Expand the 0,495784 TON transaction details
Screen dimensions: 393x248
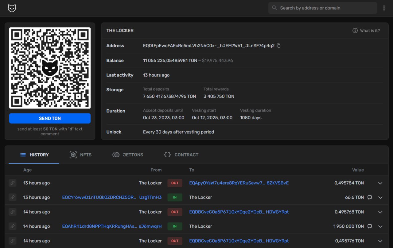coord(380,183)
